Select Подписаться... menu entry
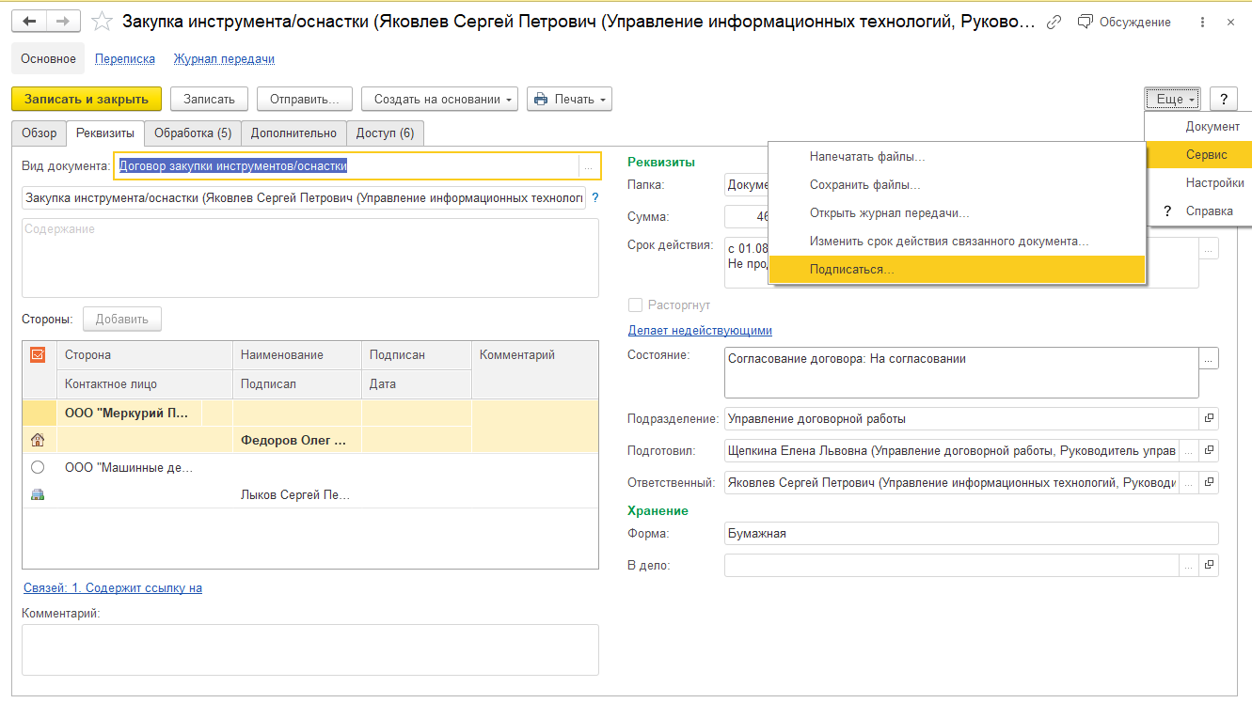The width and height of the screenshot is (1252, 703). point(957,270)
